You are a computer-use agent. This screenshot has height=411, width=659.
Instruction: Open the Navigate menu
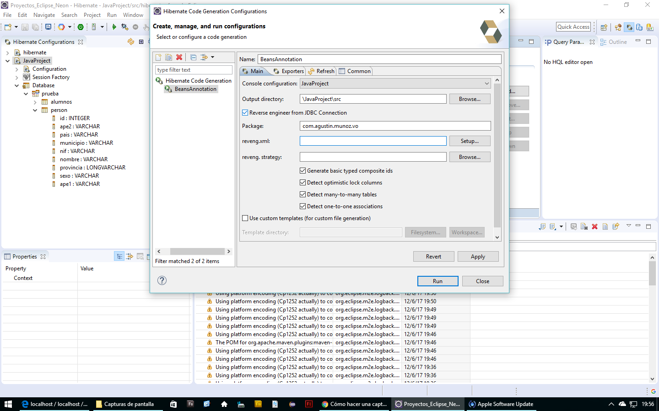(44, 15)
